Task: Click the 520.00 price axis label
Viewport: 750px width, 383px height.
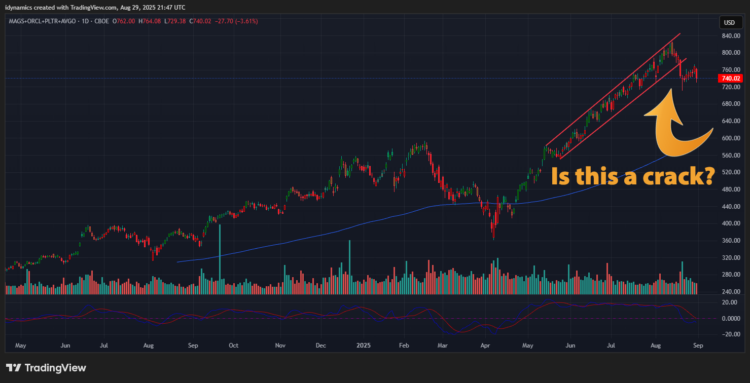Action: tap(730, 172)
